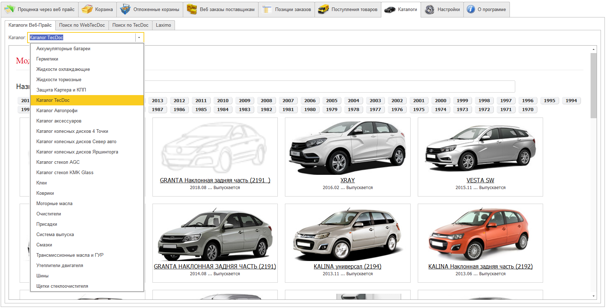The width and height of the screenshot is (607, 308).
Task: Open the Настройки tab
Action: coord(442,10)
